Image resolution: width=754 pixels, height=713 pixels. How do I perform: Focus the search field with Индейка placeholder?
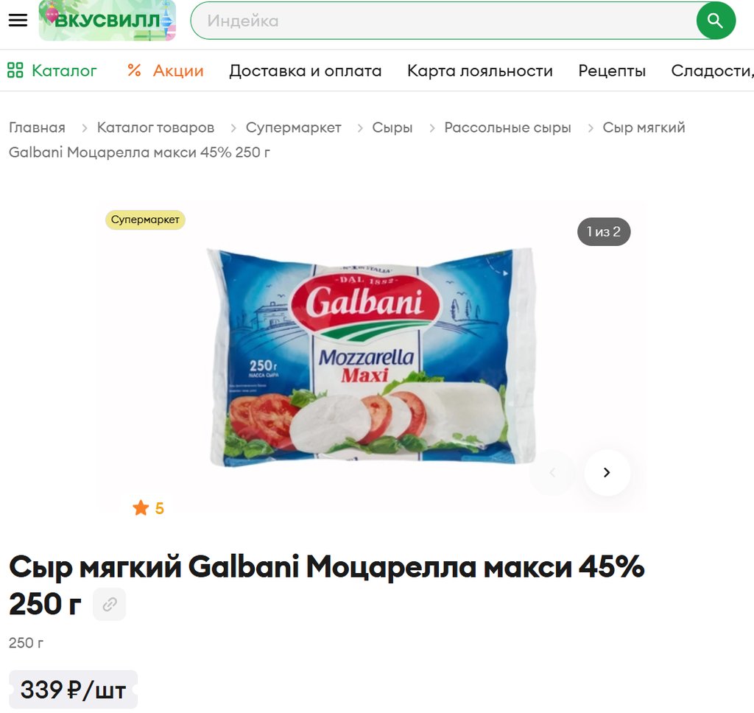pyautogui.click(x=443, y=21)
